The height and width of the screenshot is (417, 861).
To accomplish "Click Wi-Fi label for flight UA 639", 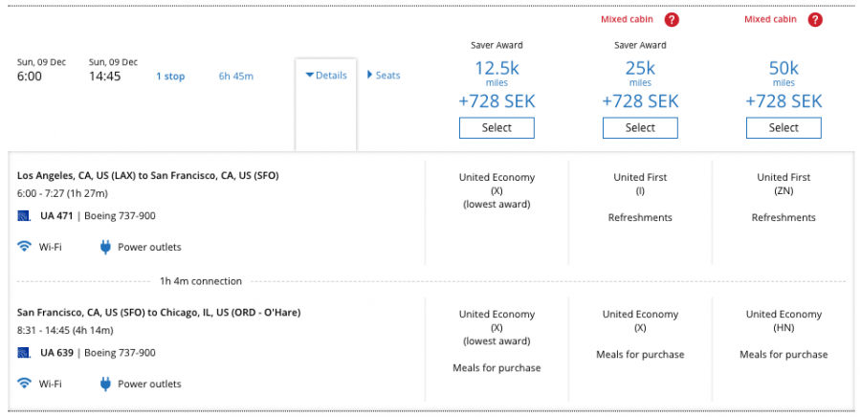I will coord(51,384).
